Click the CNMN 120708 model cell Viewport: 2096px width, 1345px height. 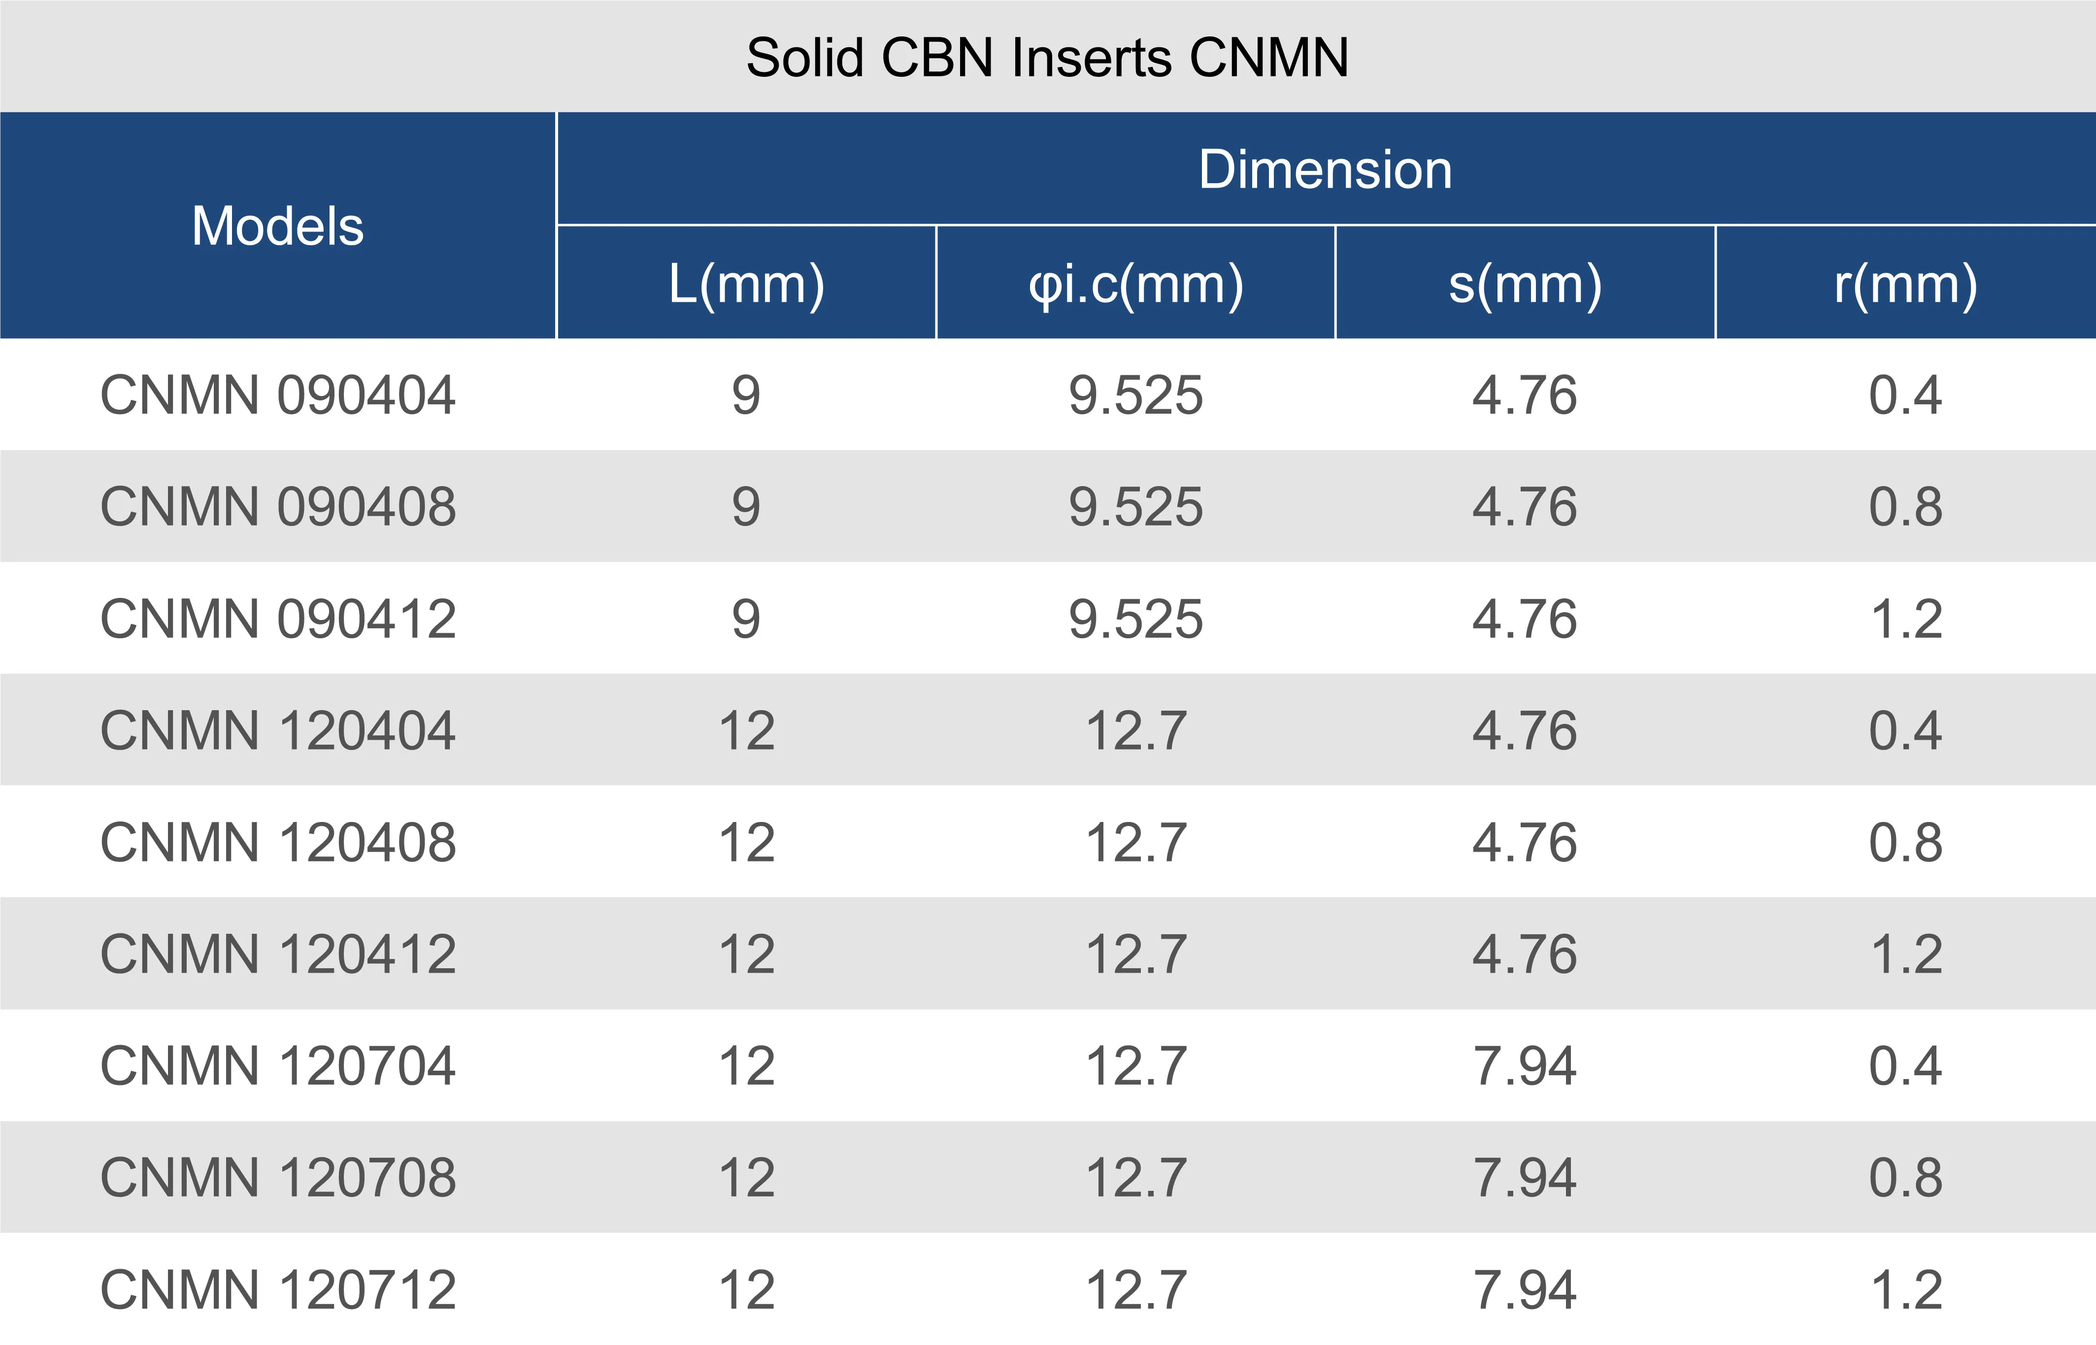click(278, 1178)
